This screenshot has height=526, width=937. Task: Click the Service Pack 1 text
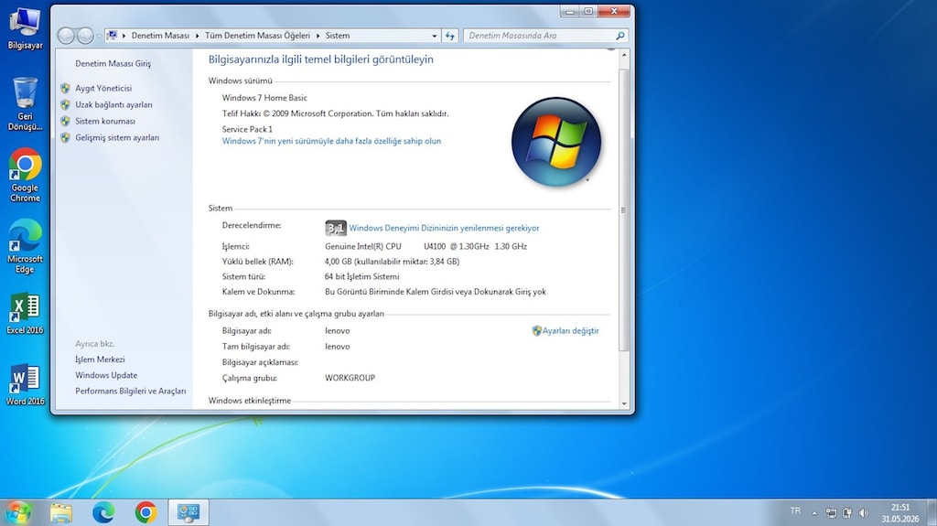[247, 129]
